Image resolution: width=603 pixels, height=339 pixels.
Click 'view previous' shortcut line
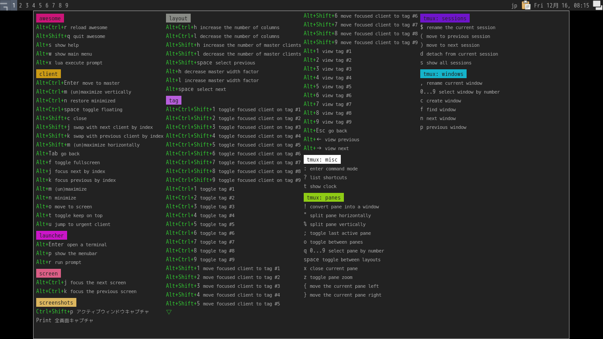[332, 139]
